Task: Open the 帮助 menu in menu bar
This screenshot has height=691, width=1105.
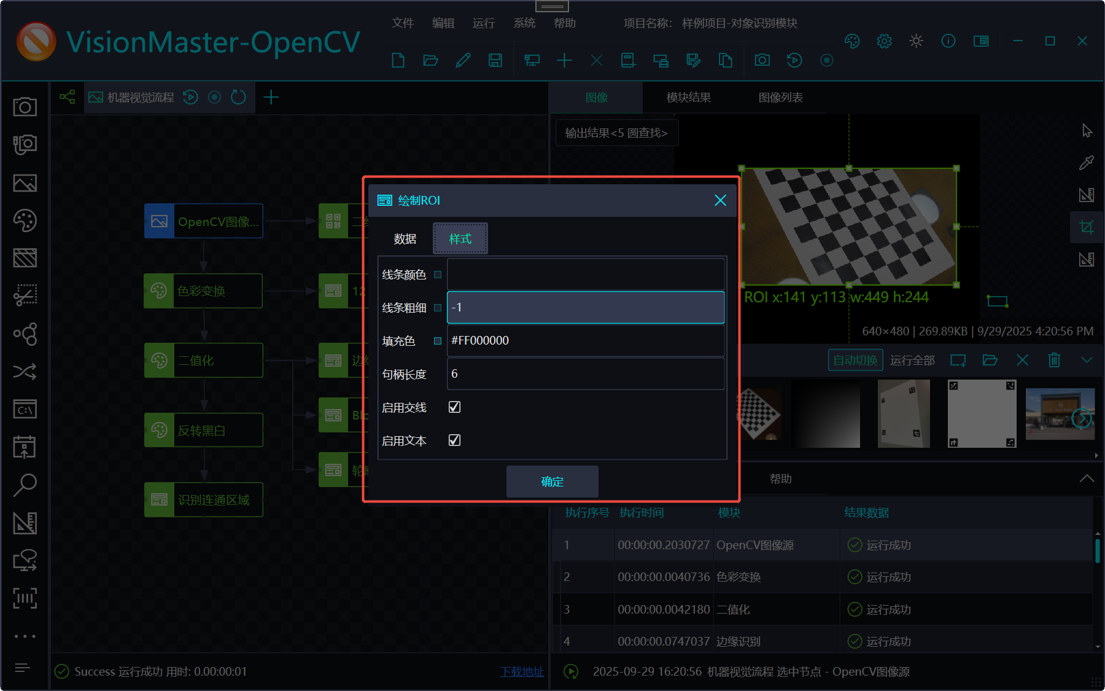Action: click(x=565, y=23)
